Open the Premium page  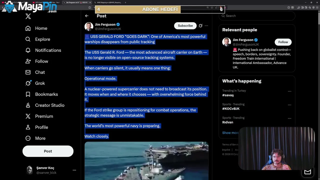click(39, 116)
